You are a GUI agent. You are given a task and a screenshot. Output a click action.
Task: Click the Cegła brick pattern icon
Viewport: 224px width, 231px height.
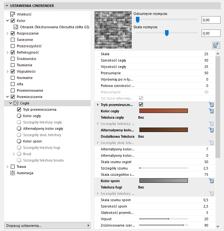16,103
